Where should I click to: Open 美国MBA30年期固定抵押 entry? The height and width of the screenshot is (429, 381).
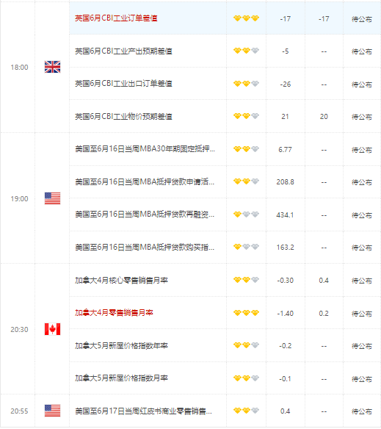coord(145,149)
